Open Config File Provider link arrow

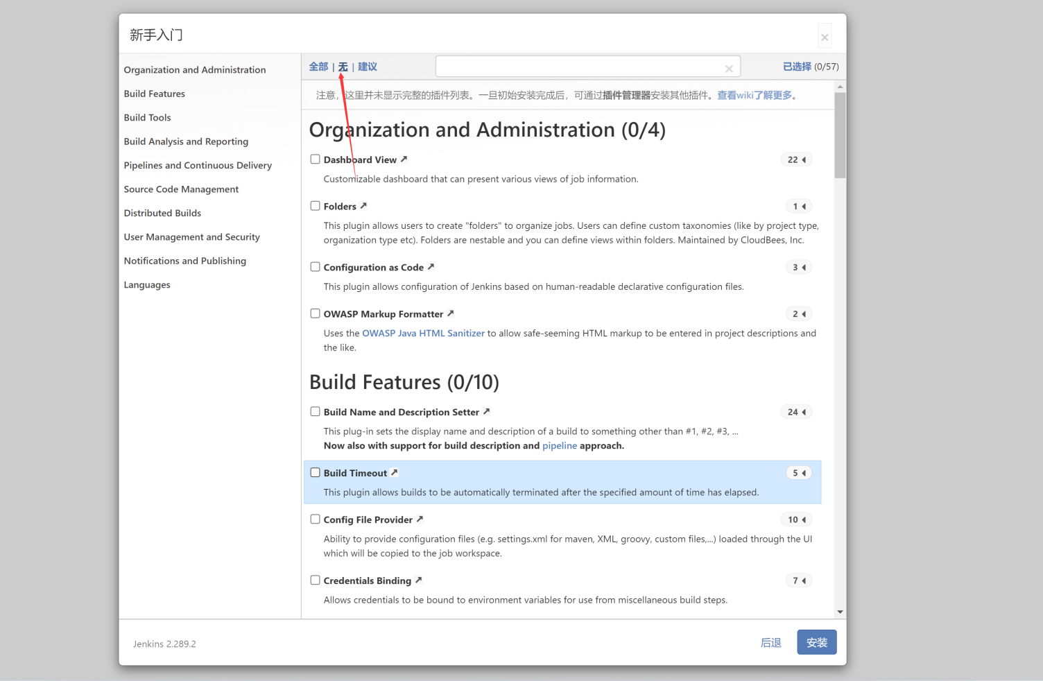coord(420,519)
